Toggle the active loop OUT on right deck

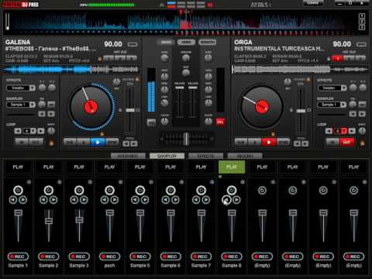(346, 143)
